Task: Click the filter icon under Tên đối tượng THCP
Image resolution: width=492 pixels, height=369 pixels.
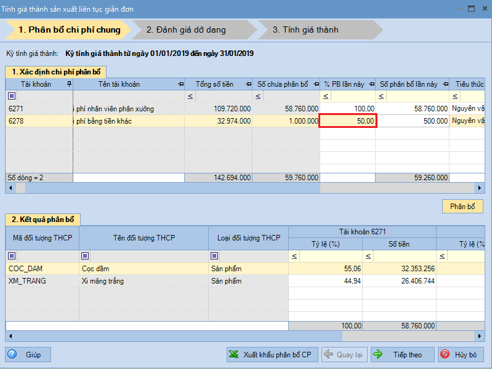Action: [x=86, y=256]
